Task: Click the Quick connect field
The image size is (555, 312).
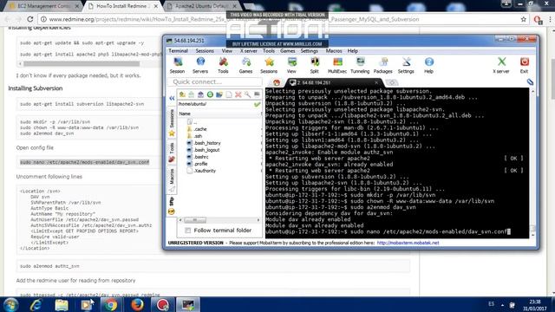Action: point(216,81)
